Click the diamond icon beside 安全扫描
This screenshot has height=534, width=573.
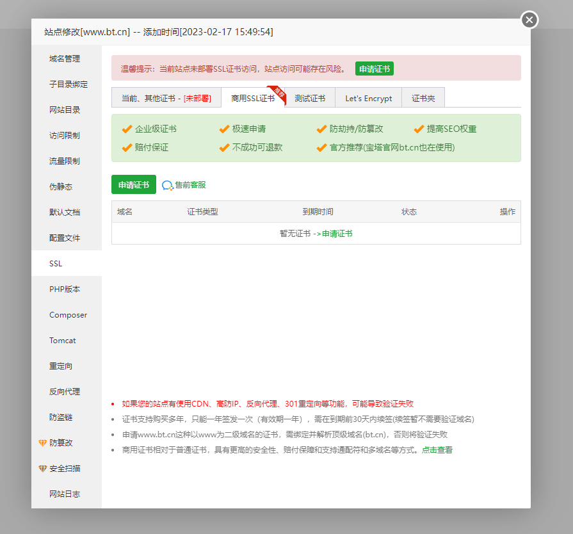pyautogui.click(x=43, y=469)
